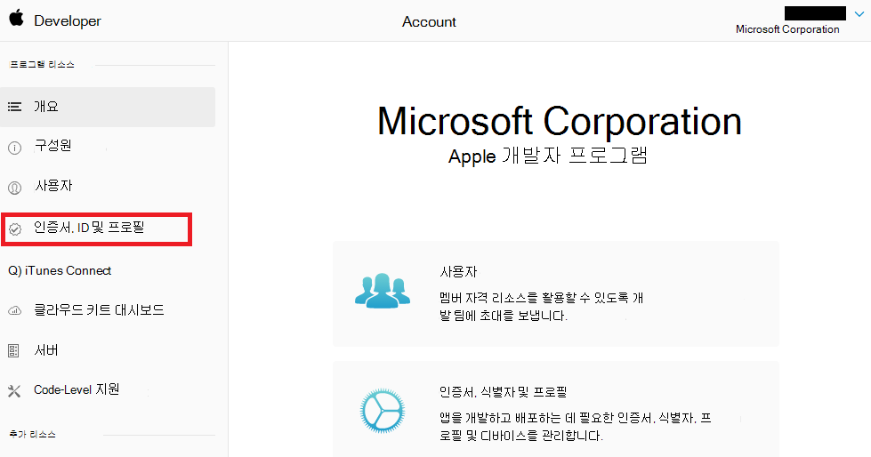Click the 사용자 card title
Screen dimensions: 871x457
(458, 271)
